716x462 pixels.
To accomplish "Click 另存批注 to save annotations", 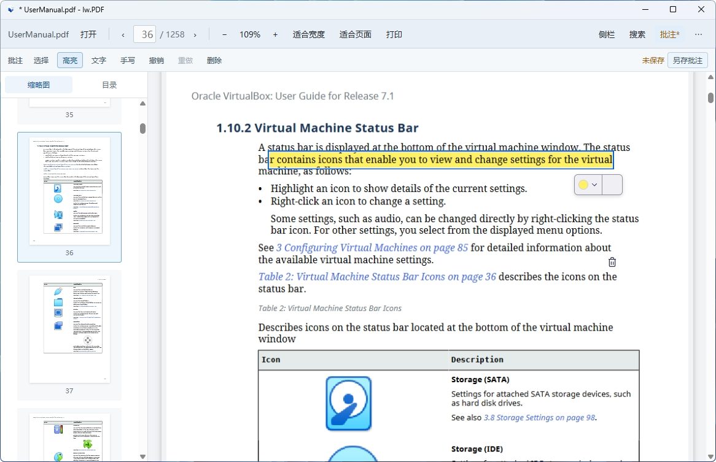I will 688,60.
